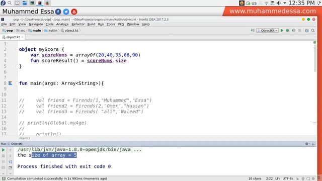Select the ObjectKt tab in Run panel
The width and height of the screenshot is (322, 181).
click(x=17, y=144)
